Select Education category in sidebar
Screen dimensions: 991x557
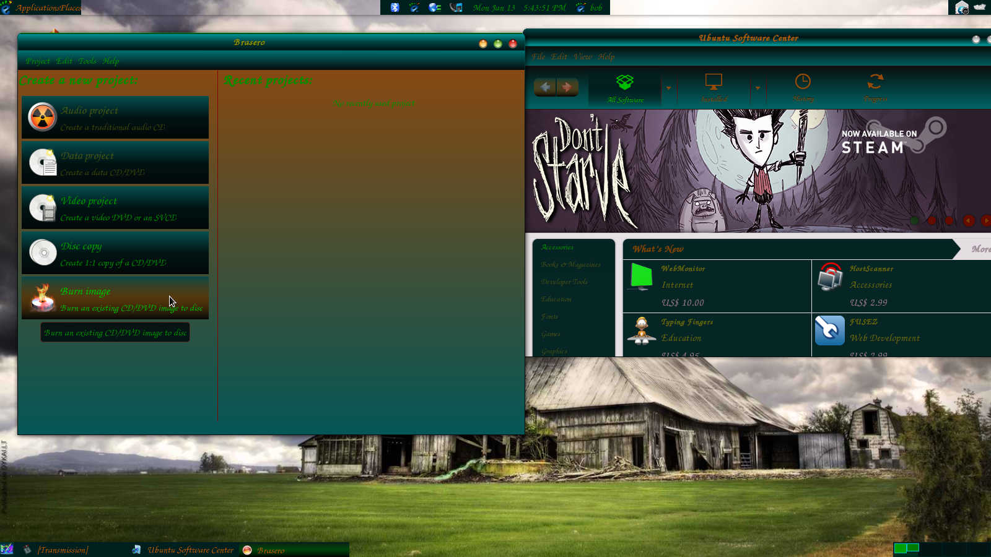(556, 299)
